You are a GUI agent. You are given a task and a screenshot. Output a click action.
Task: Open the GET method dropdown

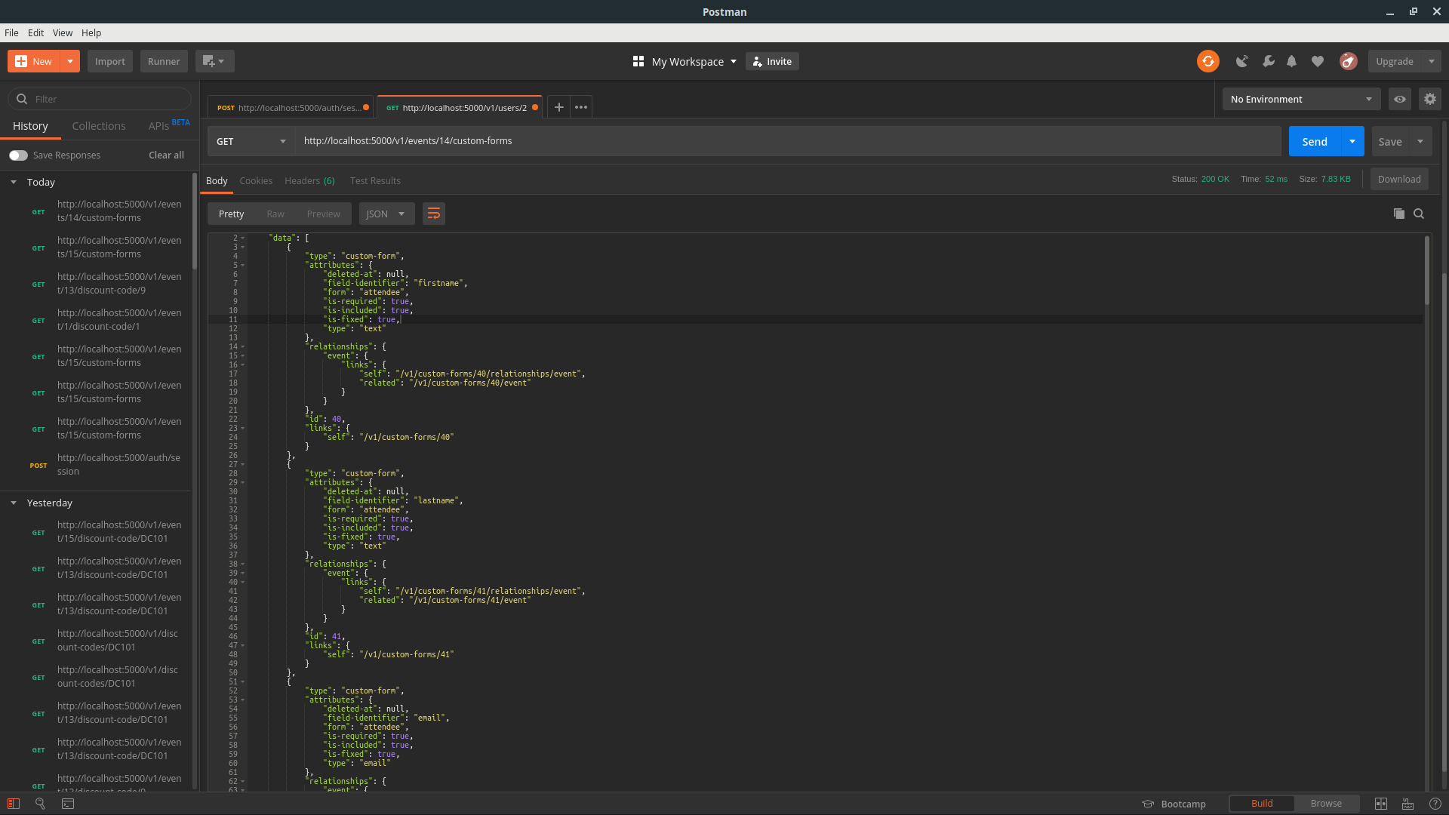251,141
